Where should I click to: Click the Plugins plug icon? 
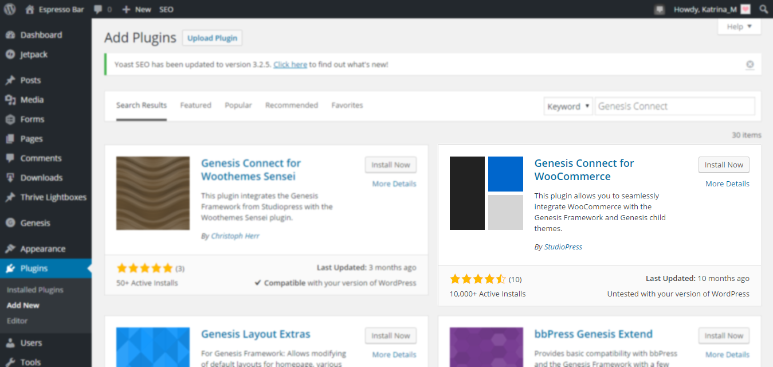[10, 268]
